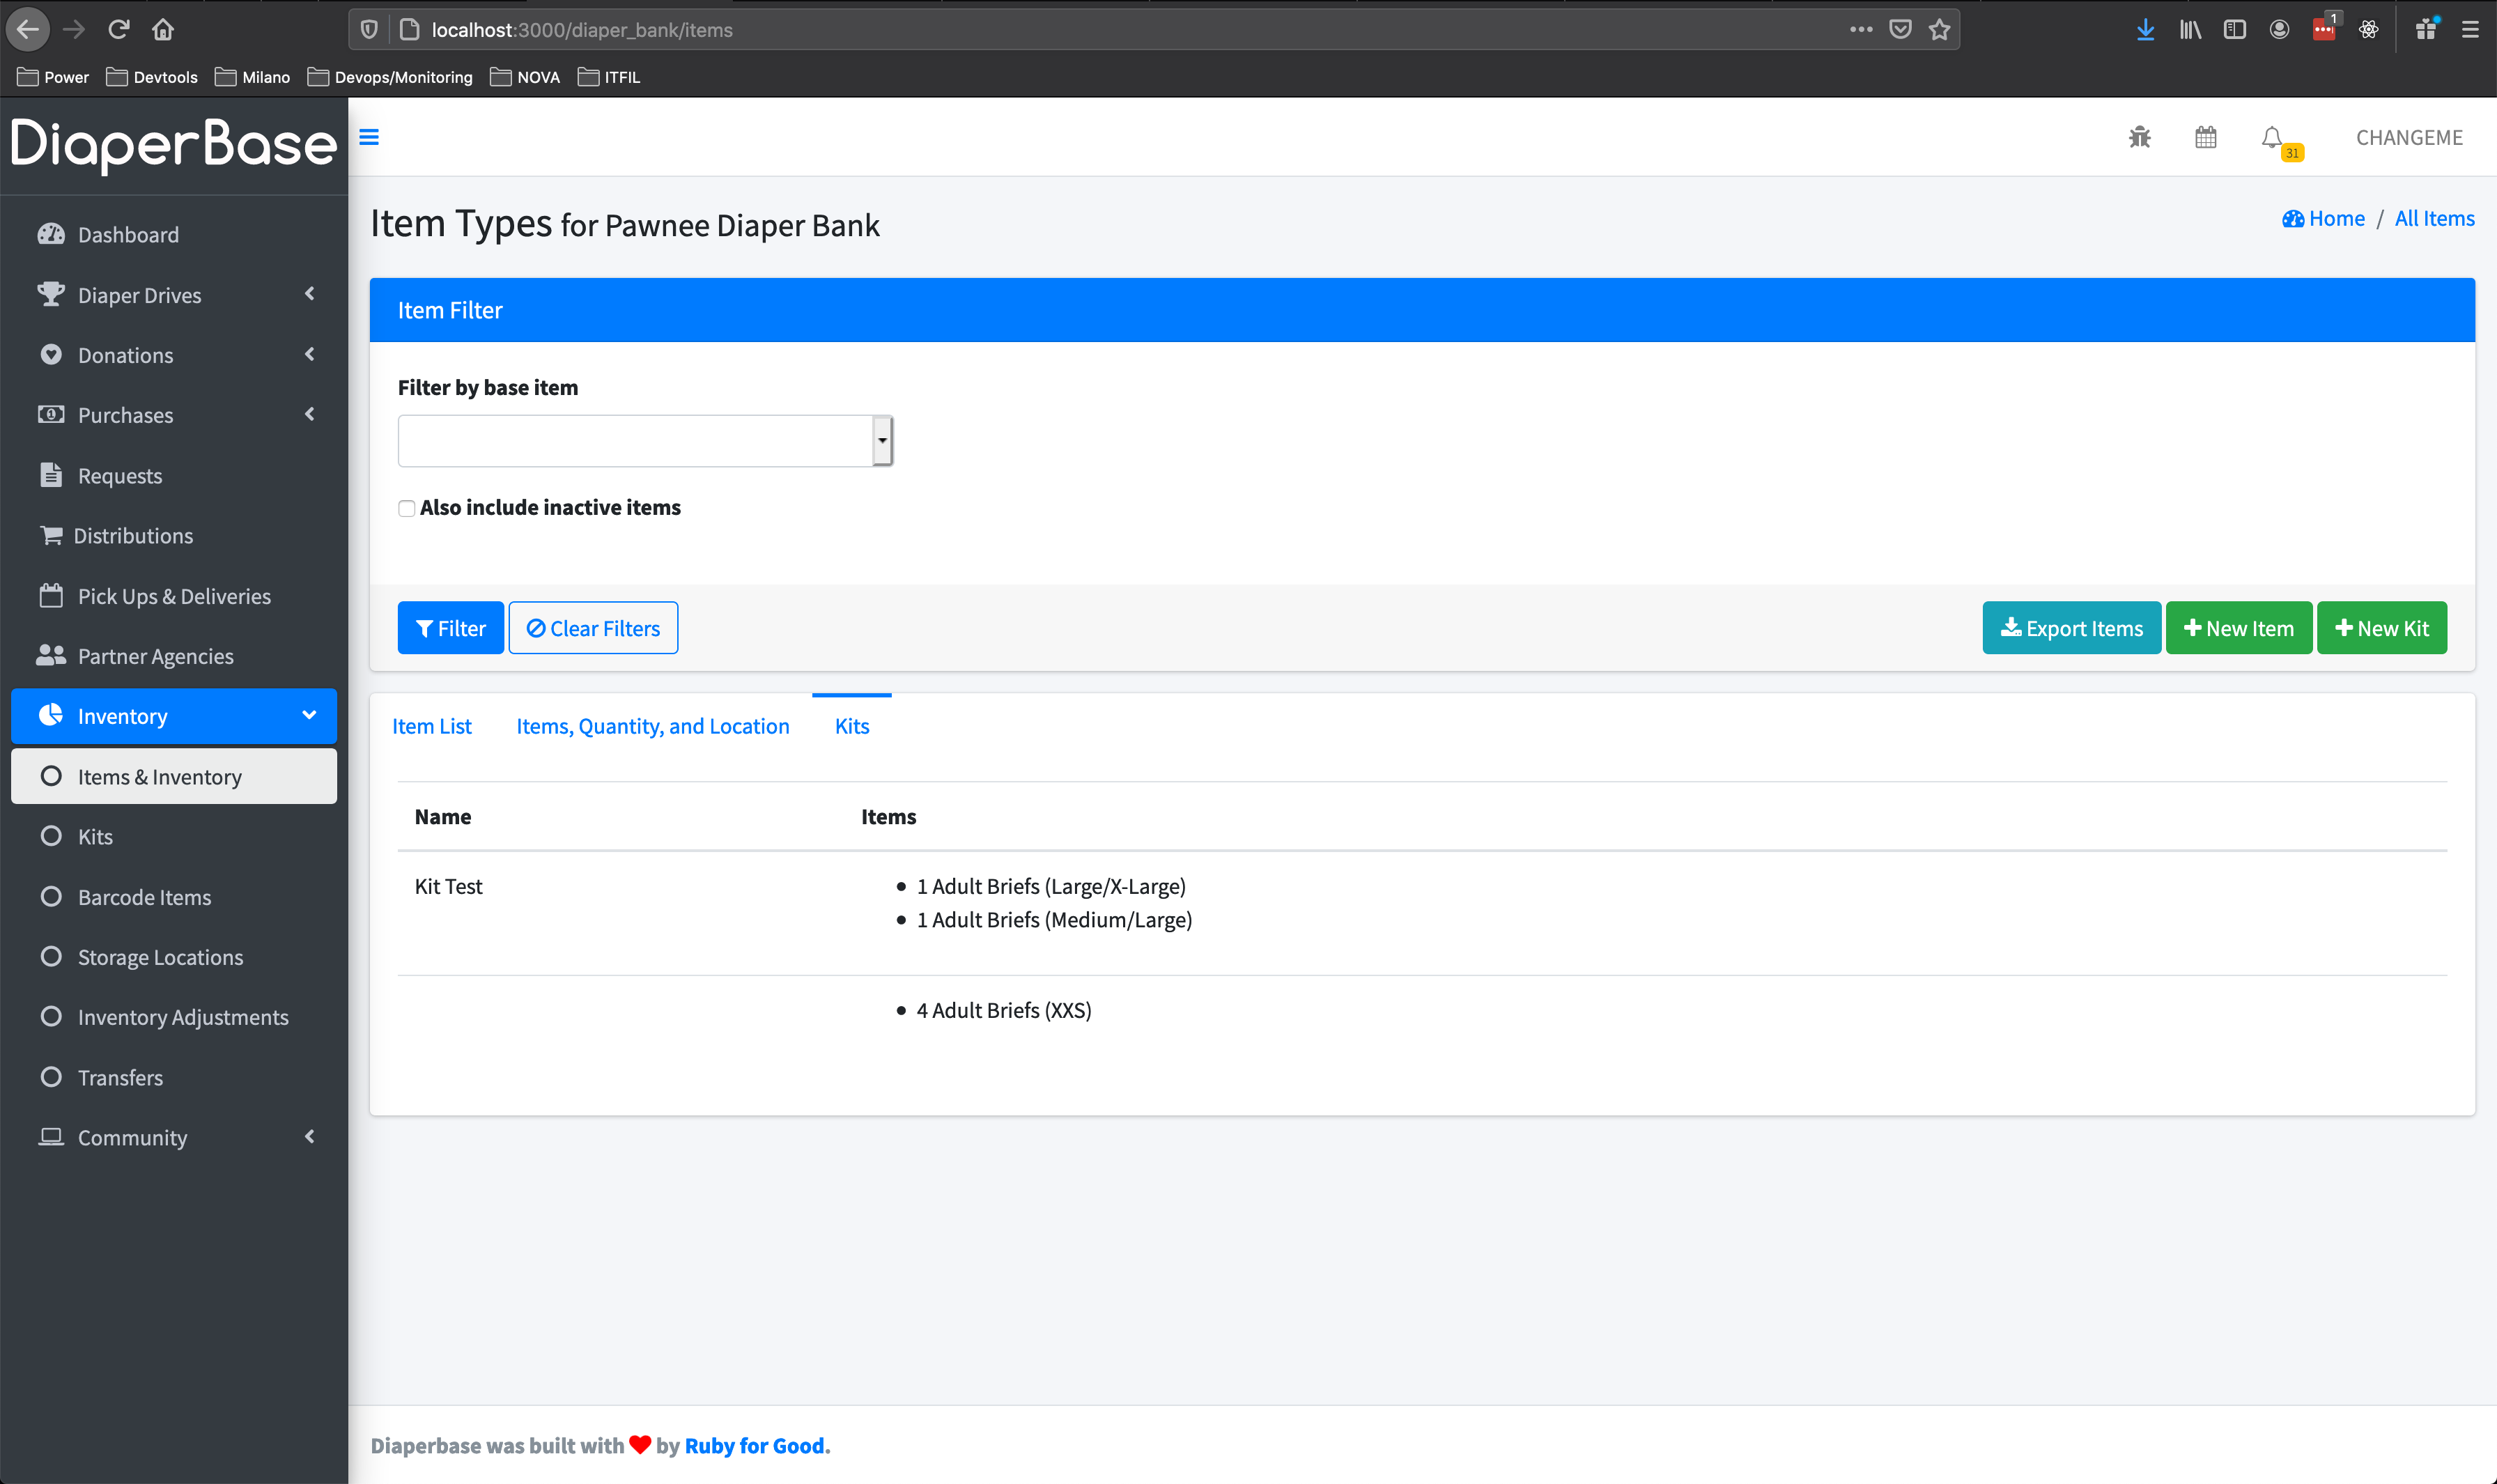This screenshot has width=2497, height=1484.
Task: Bookmark page with the star icon
Action: 1939,30
